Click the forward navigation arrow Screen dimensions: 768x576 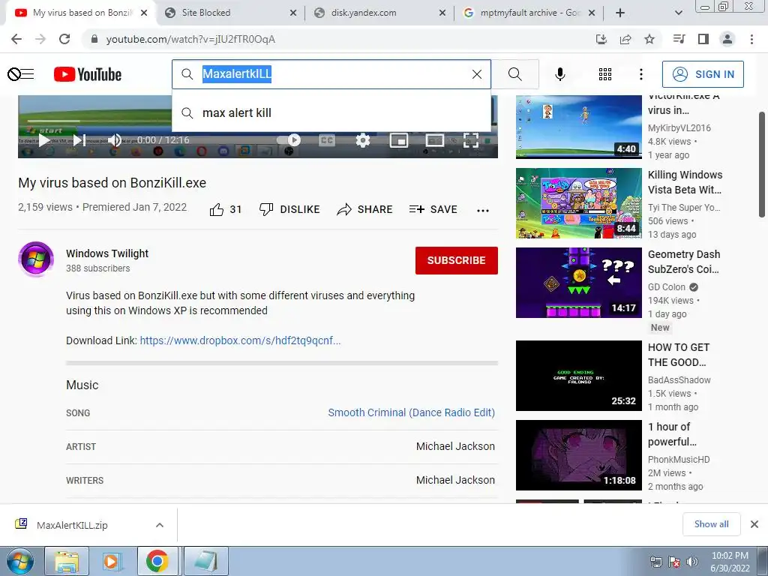[x=40, y=39]
